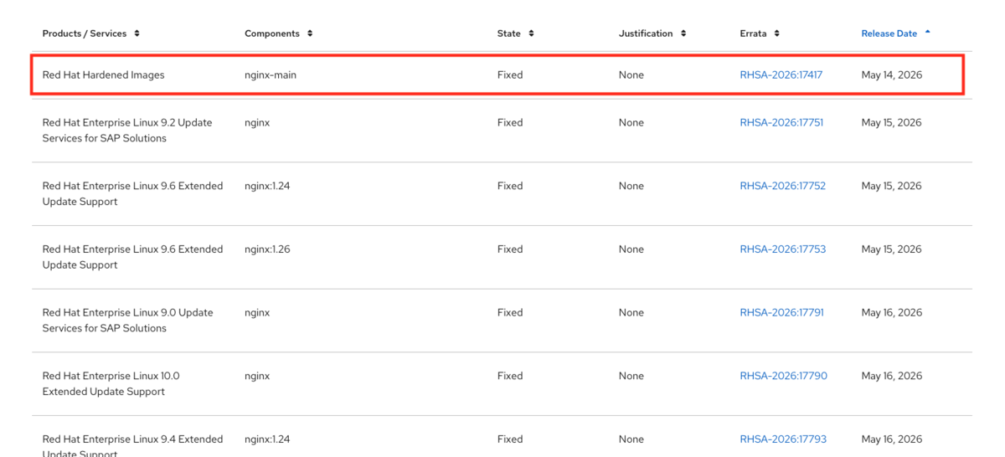This screenshot has width=1005, height=457.
Task: Open errata link RHSA-2026:17751
Action: click(x=781, y=122)
